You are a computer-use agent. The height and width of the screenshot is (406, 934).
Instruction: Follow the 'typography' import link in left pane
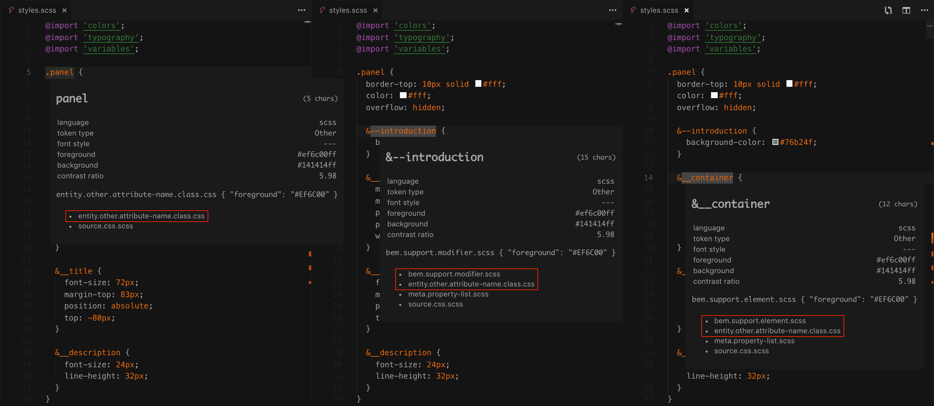click(x=111, y=37)
